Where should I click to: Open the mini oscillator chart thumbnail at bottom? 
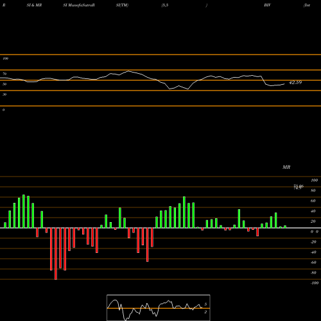[x=159, y=308]
